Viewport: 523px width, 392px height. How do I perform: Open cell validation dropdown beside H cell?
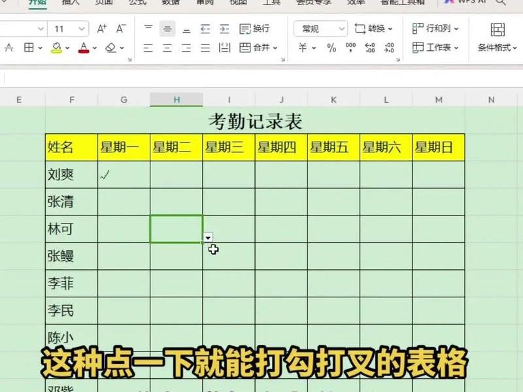click(208, 237)
